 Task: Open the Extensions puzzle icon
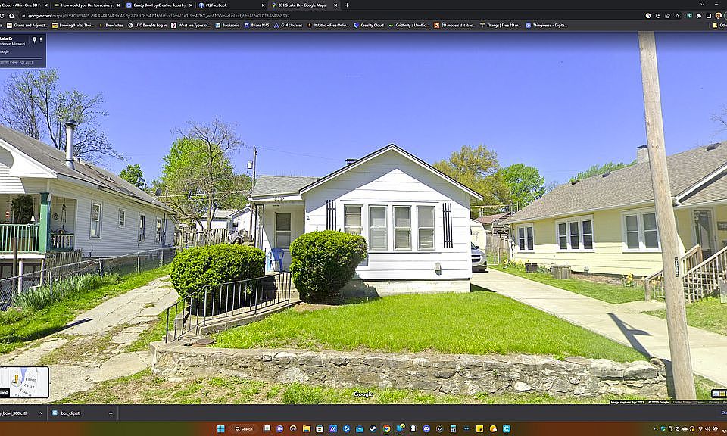click(699, 16)
